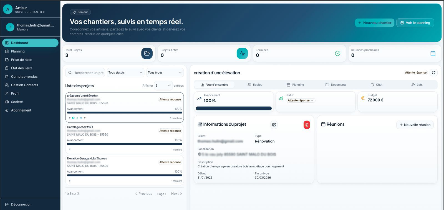444x210 pixels.
Task: Click the Total Projets folder icon
Action: pos(147,53)
